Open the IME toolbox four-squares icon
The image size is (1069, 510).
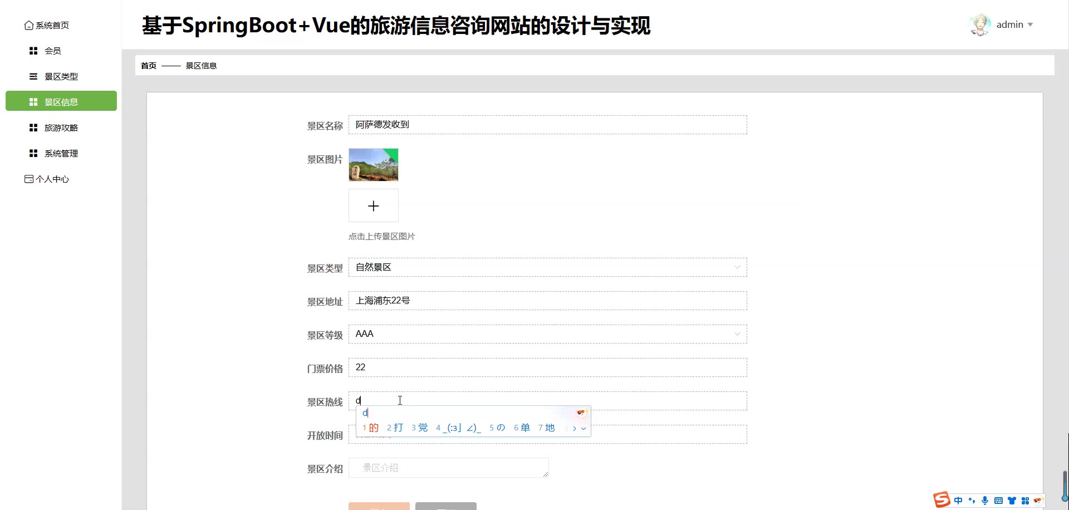1025,501
